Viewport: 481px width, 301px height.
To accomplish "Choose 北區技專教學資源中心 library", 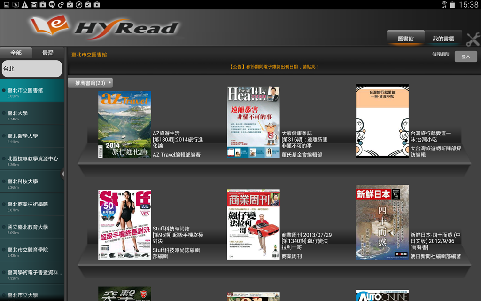I will (32, 158).
